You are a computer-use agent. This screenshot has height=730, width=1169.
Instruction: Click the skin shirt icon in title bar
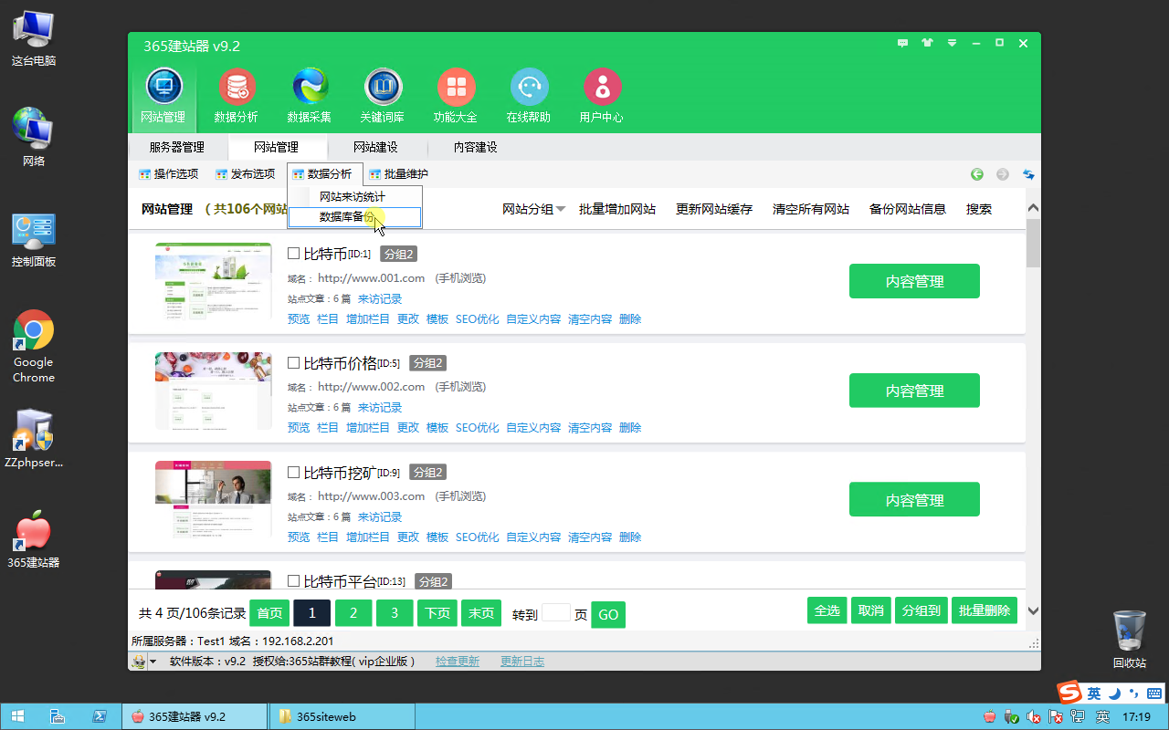(x=928, y=43)
